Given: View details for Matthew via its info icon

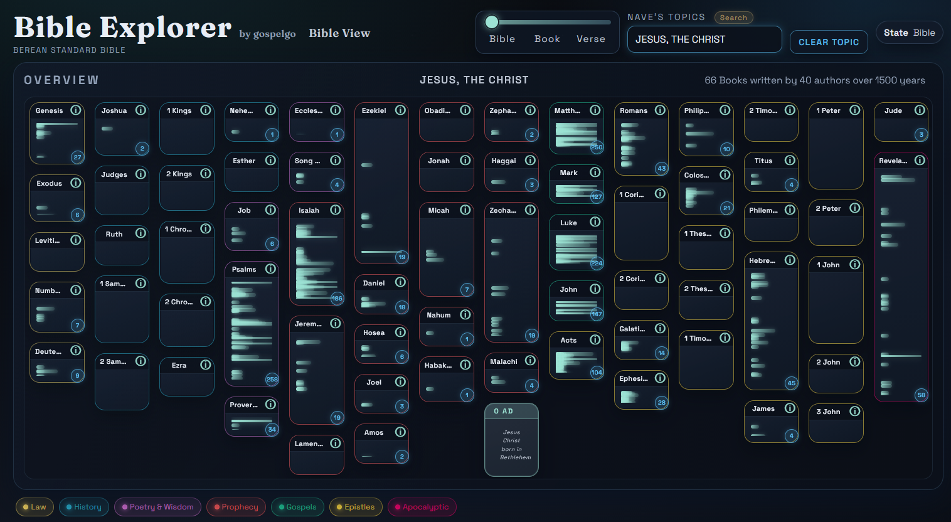Looking at the screenshot, I should (595, 110).
